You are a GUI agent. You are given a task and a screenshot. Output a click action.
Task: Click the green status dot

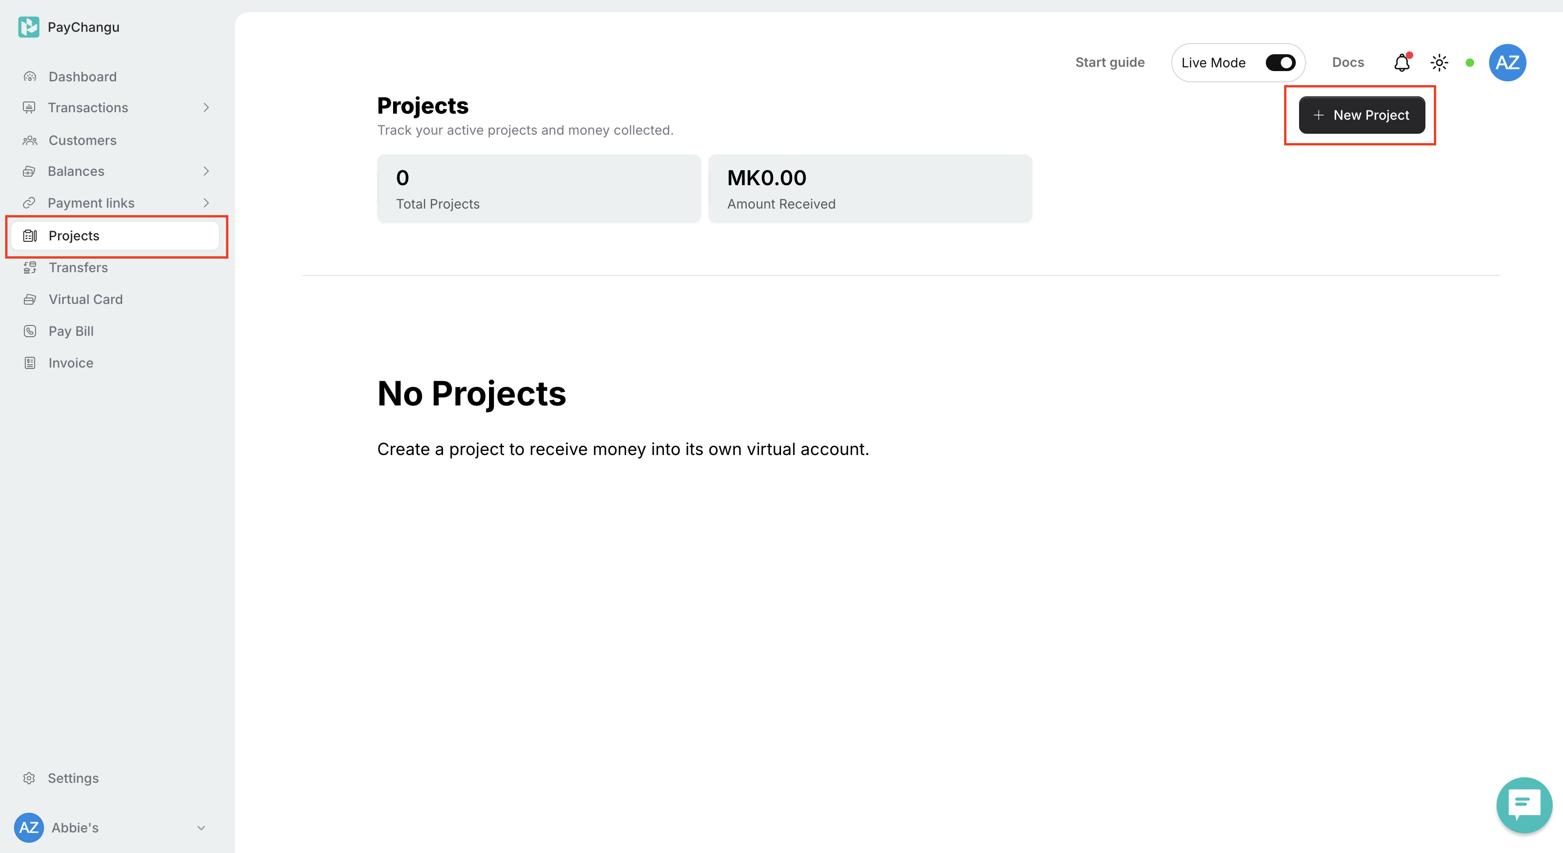click(x=1469, y=63)
